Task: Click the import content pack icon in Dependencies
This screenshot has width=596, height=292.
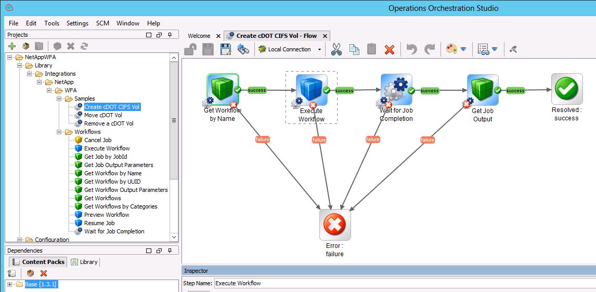Action: (12, 273)
